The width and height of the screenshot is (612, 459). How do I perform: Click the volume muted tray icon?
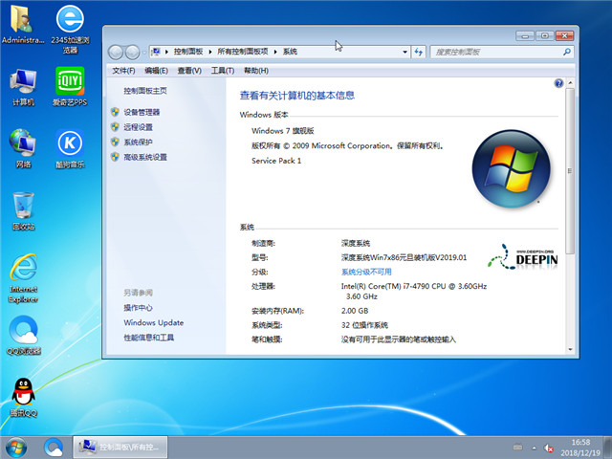[549, 448]
